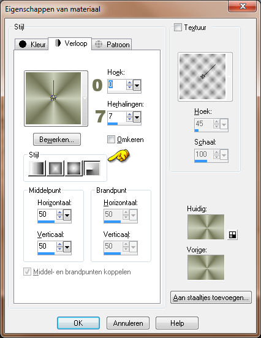Click the Annuleren button
The width and height of the screenshot is (261, 338).
(128, 323)
